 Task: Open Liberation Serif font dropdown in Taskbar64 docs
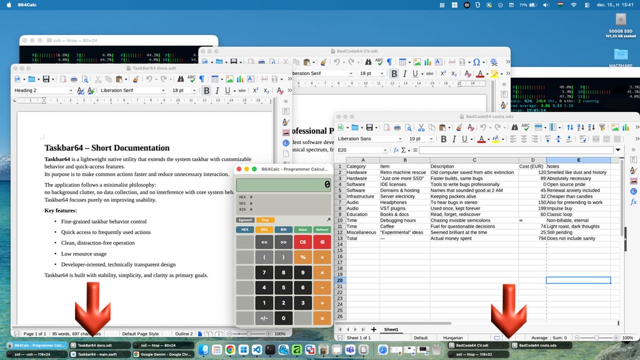[163, 90]
